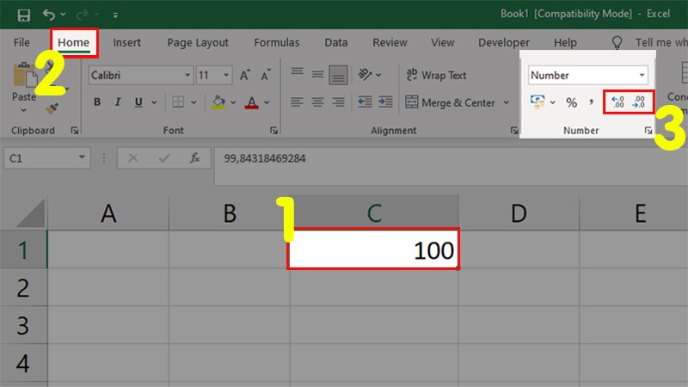The width and height of the screenshot is (688, 387).
Task: Apply Percent Style to the cell
Action: coord(571,102)
